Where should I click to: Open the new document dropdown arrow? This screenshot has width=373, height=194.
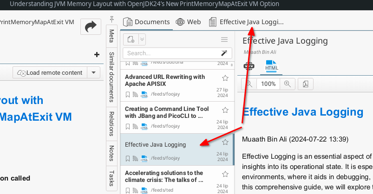pos(142,39)
